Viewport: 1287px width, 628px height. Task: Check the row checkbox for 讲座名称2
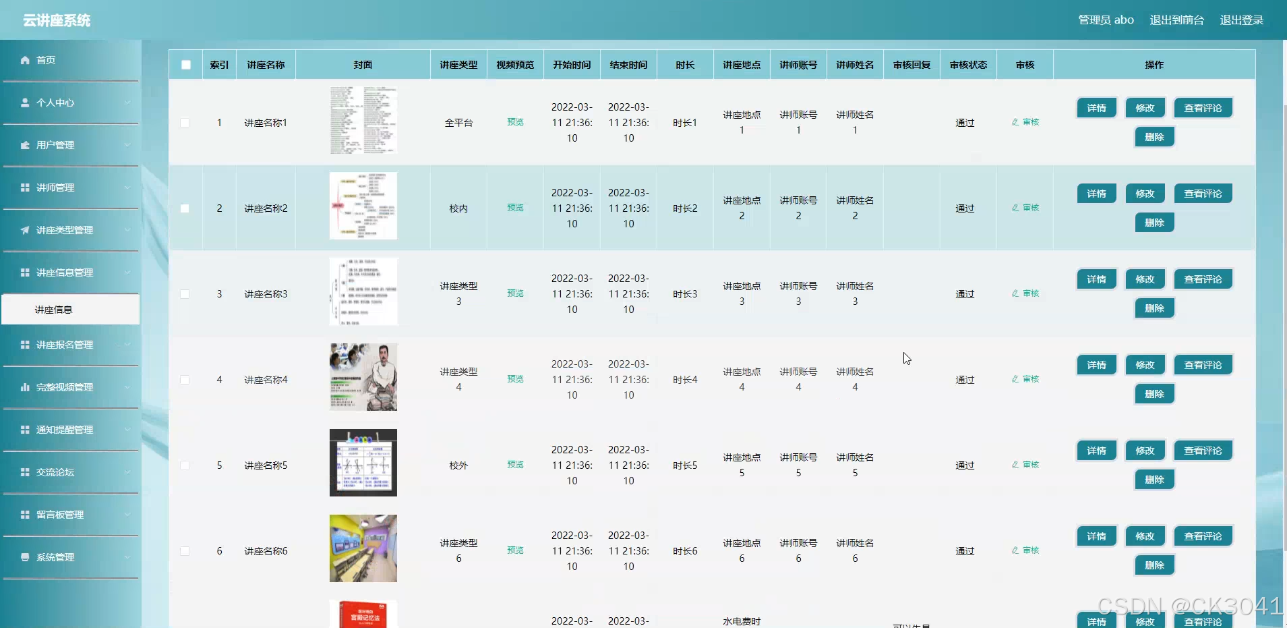[185, 208]
